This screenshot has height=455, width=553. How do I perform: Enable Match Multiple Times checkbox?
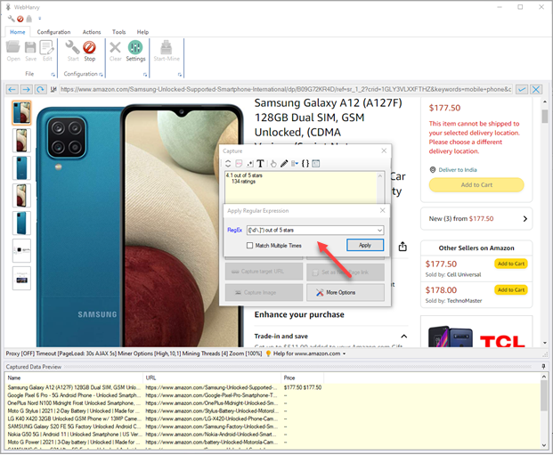(250, 245)
